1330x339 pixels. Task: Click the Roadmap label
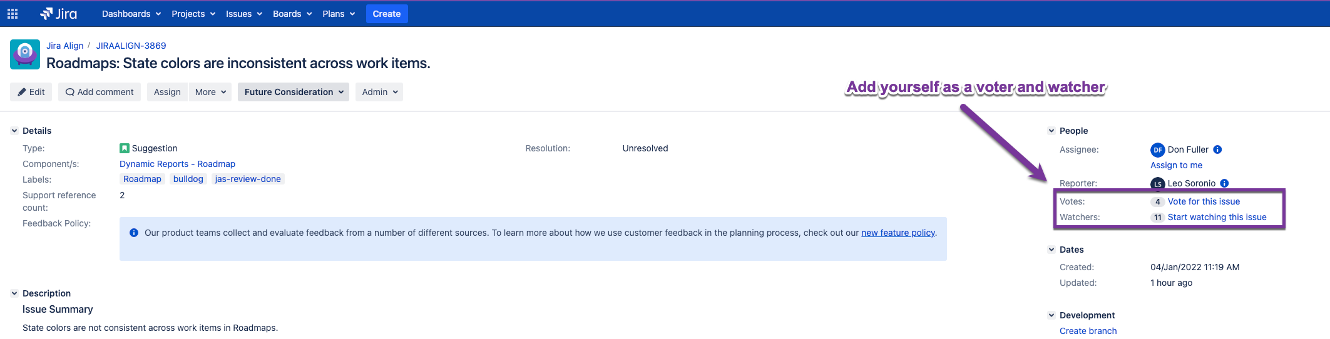(x=142, y=179)
